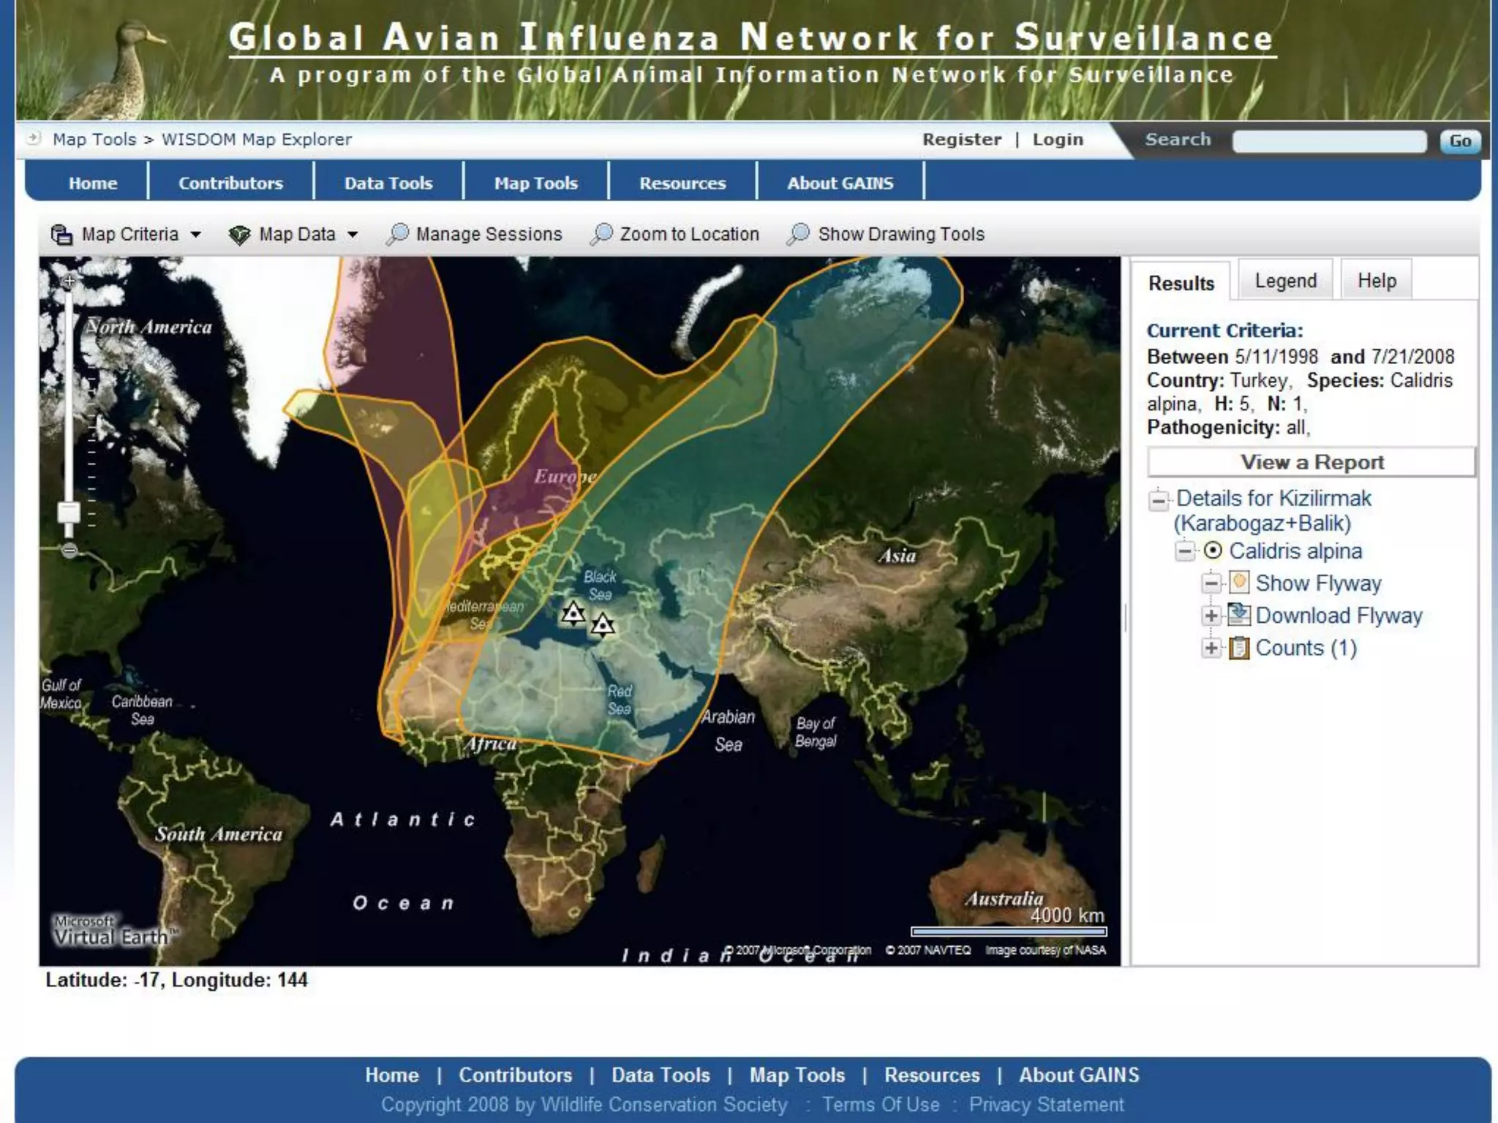
Task: Click the Terms Of Use footer link
Action: point(881,1104)
